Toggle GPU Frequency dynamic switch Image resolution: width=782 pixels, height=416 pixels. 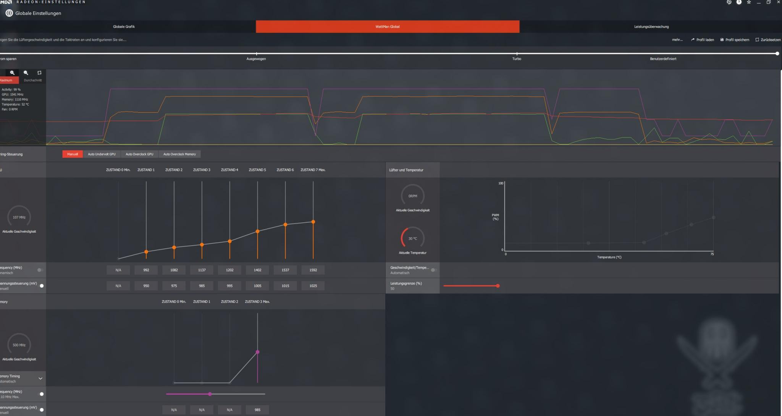coord(40,270)
